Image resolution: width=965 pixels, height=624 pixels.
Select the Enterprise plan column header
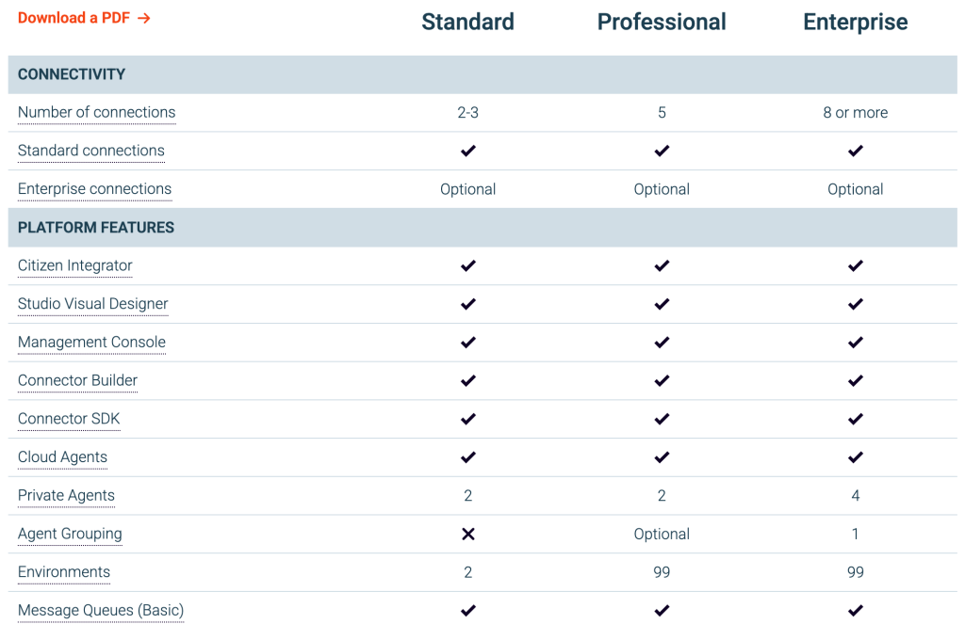[855, 23]
